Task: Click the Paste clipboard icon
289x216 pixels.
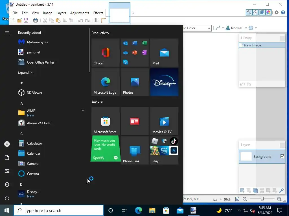Action: [58, 20]
